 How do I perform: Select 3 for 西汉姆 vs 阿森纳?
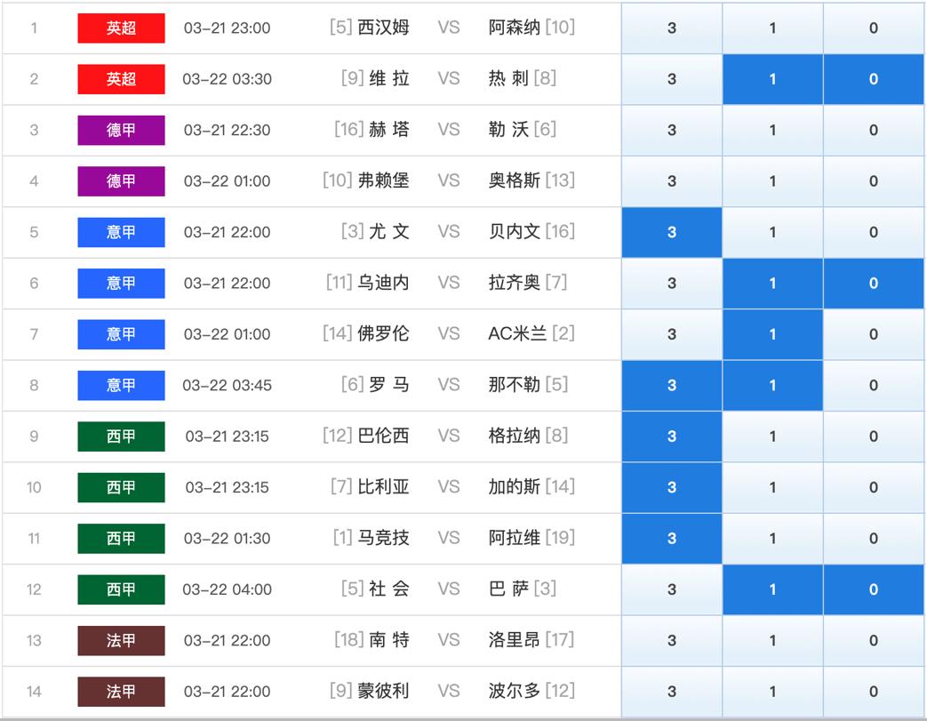[x=672, y=28]
